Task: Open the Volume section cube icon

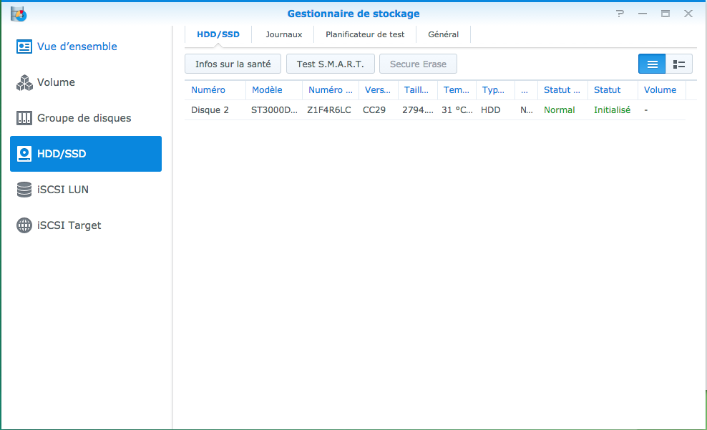Action: [x=24, y=82]
